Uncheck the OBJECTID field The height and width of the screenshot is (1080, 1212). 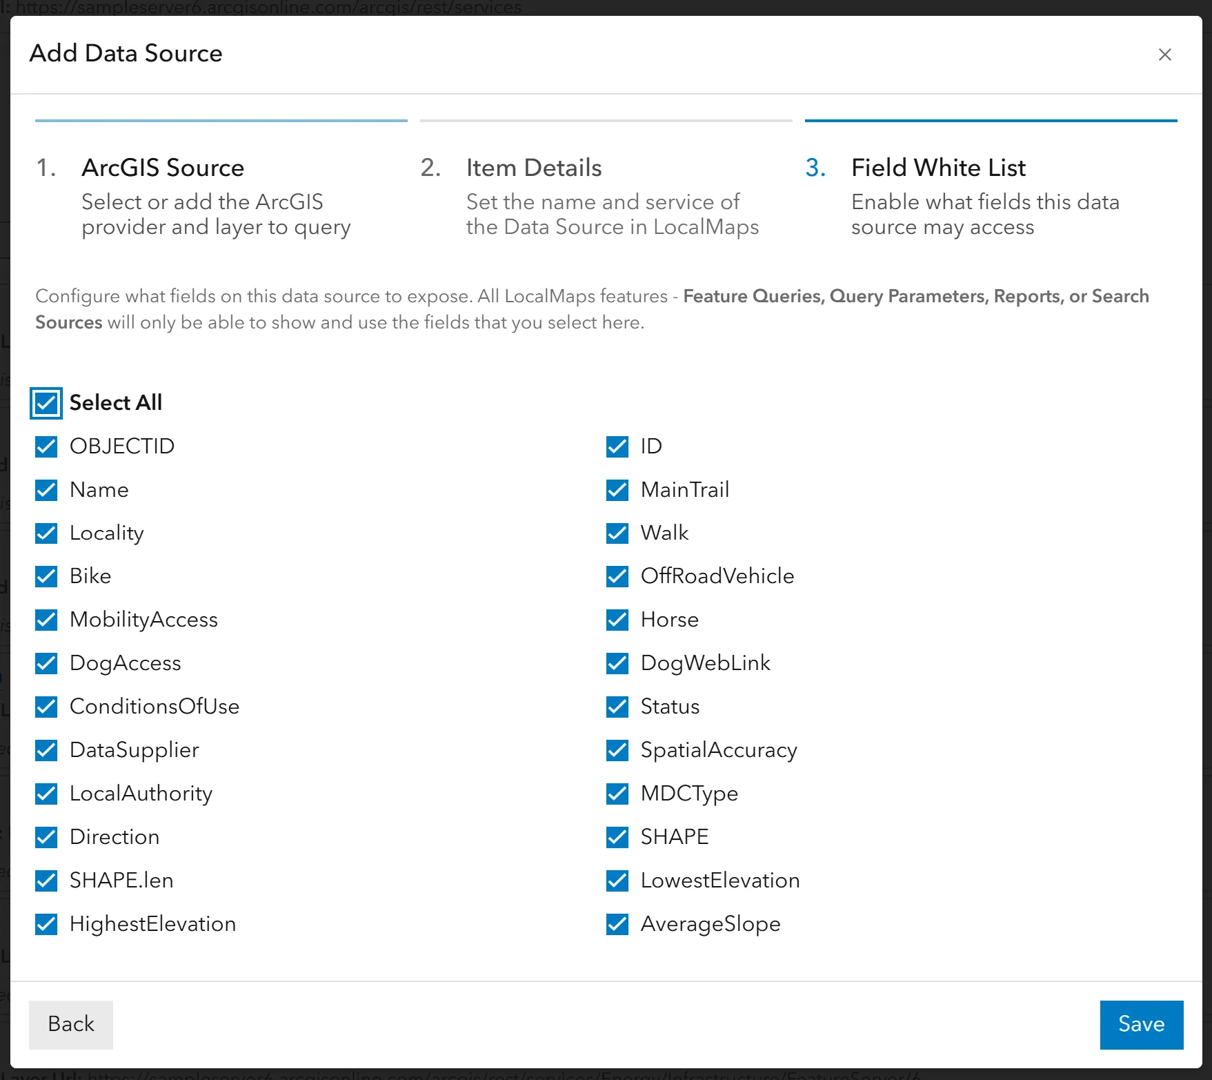pyautogui.click(x=46, y=446)
